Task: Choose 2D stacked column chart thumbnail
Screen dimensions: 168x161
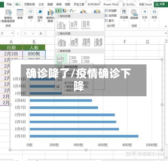Action: point(74,25)
